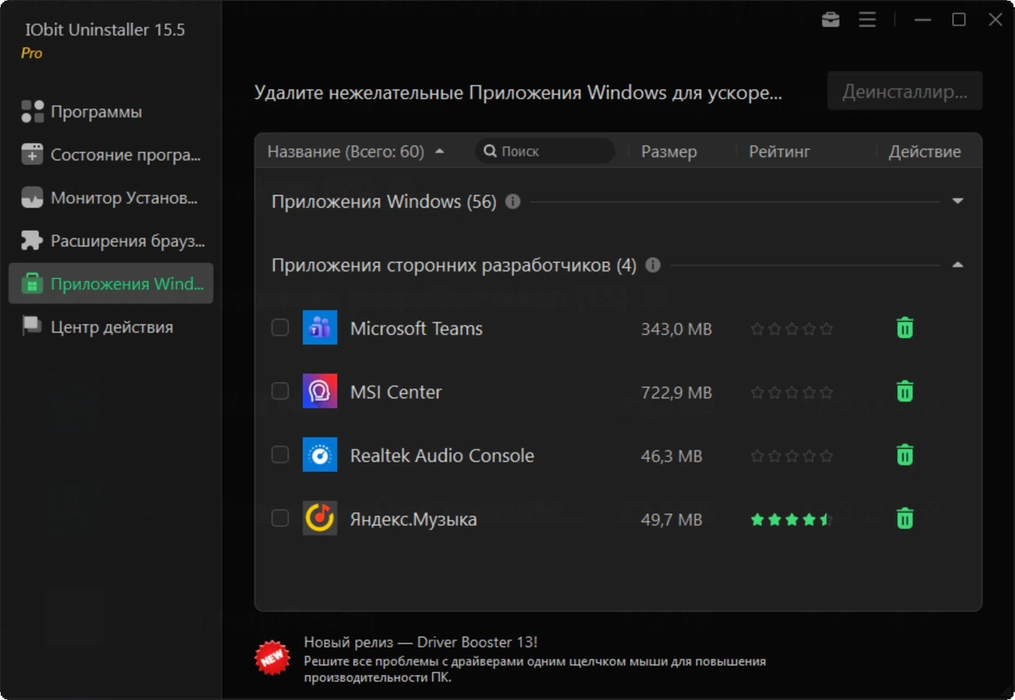Open the Расширения брауз... section

click(111, 241)
